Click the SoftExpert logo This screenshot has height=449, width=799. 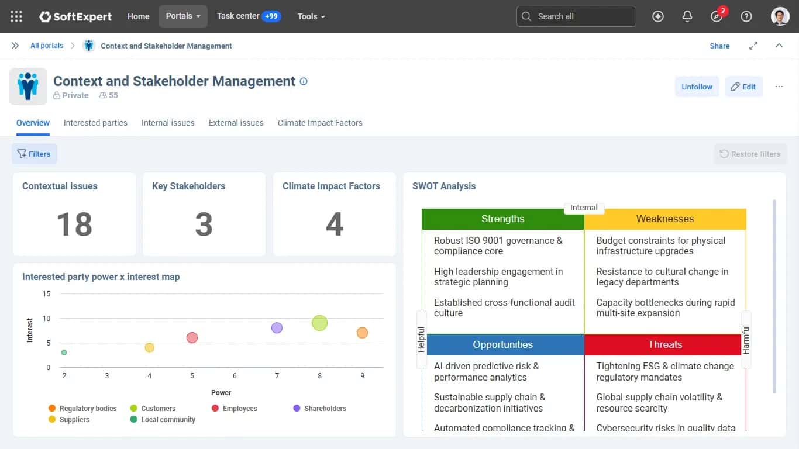[75, 16]
